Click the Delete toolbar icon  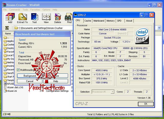(x=58, y=18)
